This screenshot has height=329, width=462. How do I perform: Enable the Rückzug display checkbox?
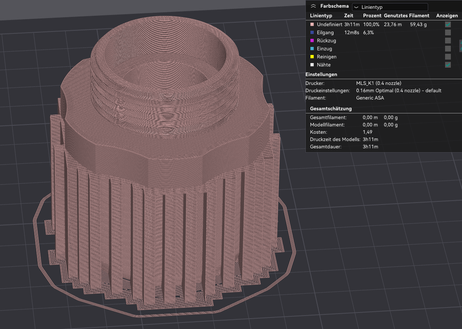pyautogui.click(x=448, y=41)
